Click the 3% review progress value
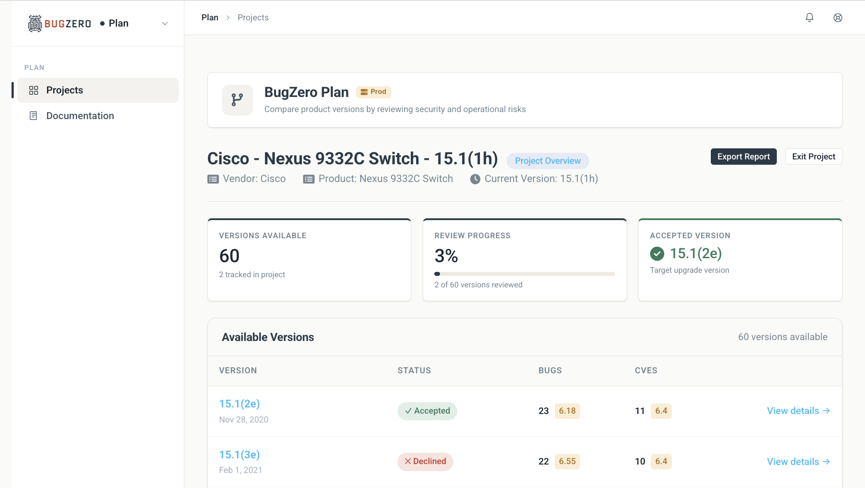The width and height of the screenshot is (865, 488). coord(446,256)
